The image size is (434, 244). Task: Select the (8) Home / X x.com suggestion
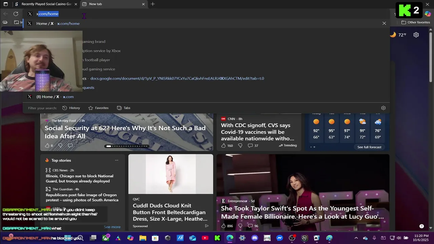click(206, 97)
